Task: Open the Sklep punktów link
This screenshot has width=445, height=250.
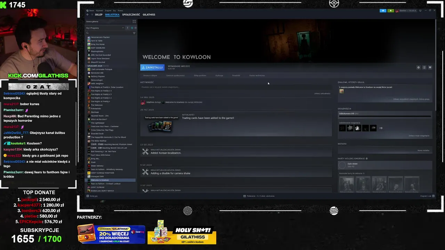Action: point(200,75)
